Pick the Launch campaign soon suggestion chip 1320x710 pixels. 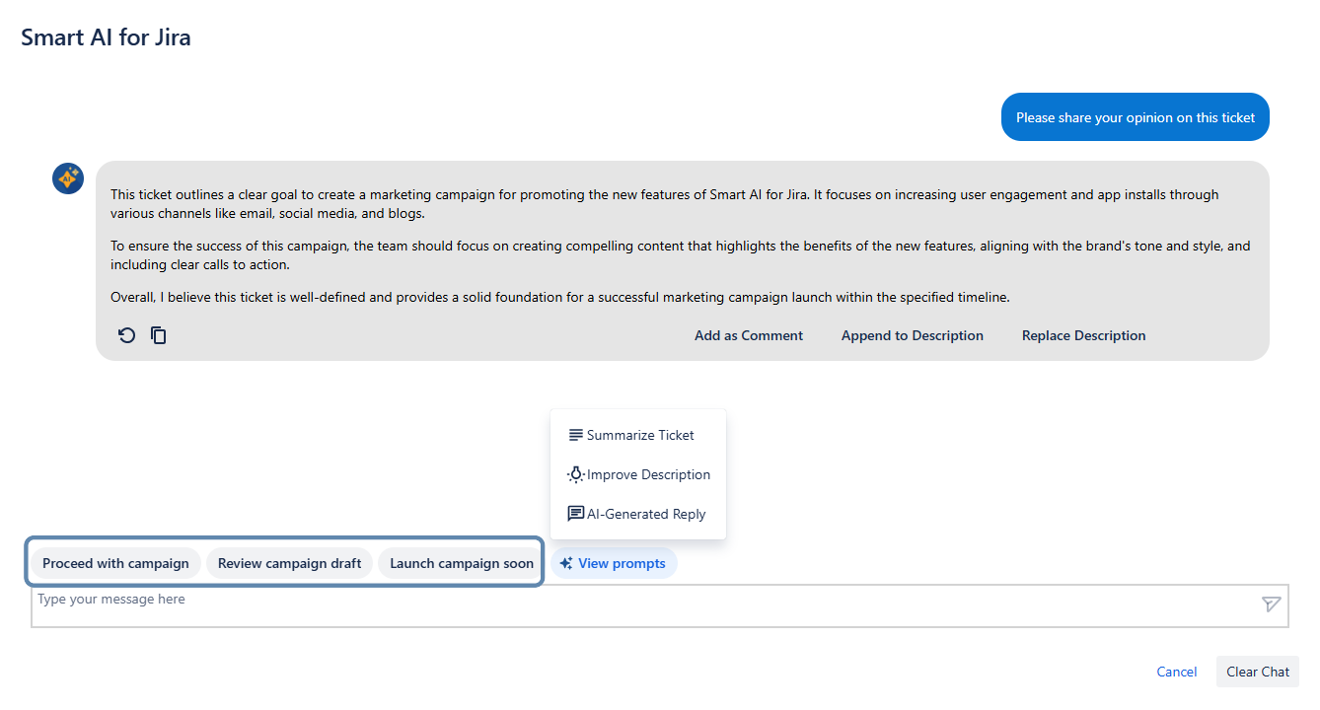[461, 564]
